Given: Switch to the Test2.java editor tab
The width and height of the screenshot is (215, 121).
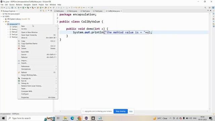Looking at the screenshot, I should point(98,11).
